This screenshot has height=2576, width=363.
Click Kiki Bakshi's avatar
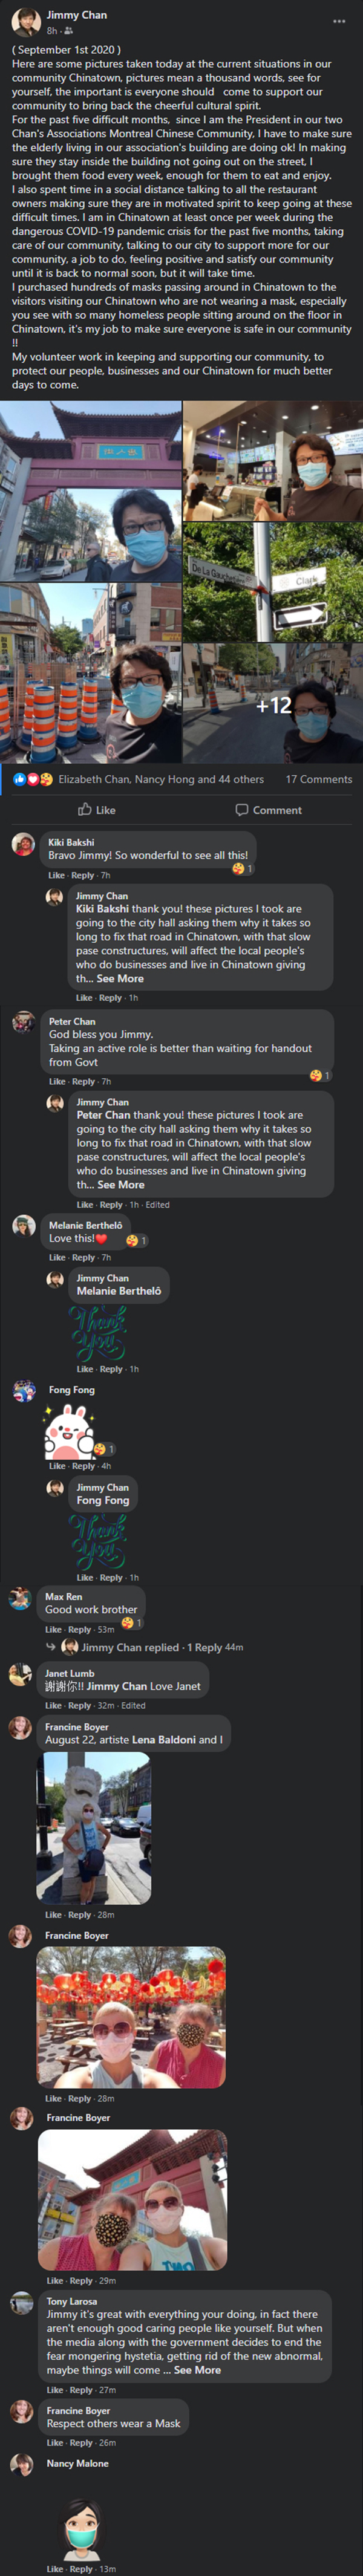click(x=23, y=845)
